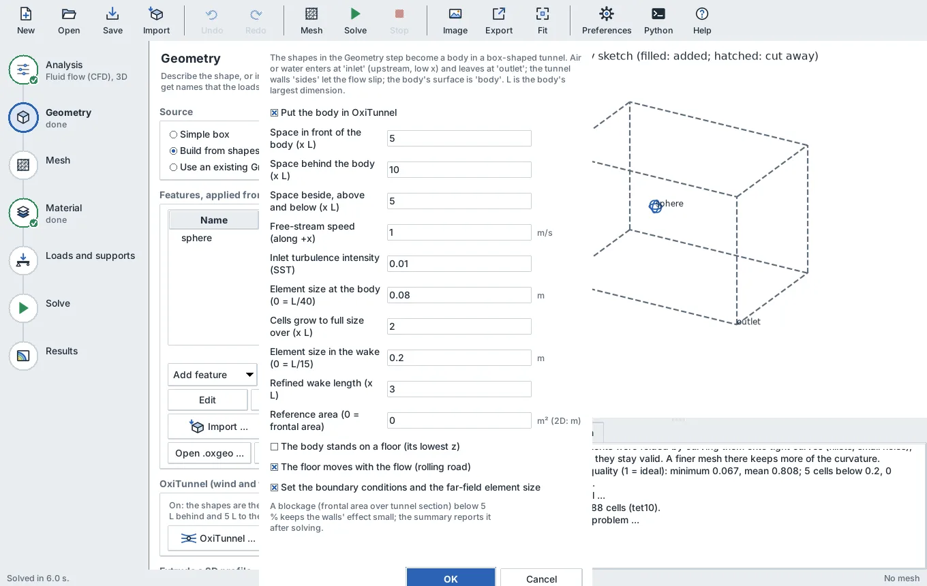The width and height of the screenshot is (927, 586).
Task: Open the Results step in the sidebar
Action: [23, 356]
